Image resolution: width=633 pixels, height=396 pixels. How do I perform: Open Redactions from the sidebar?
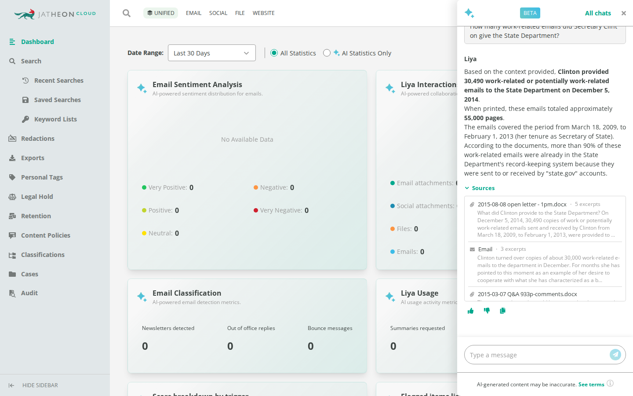(38, 139)
